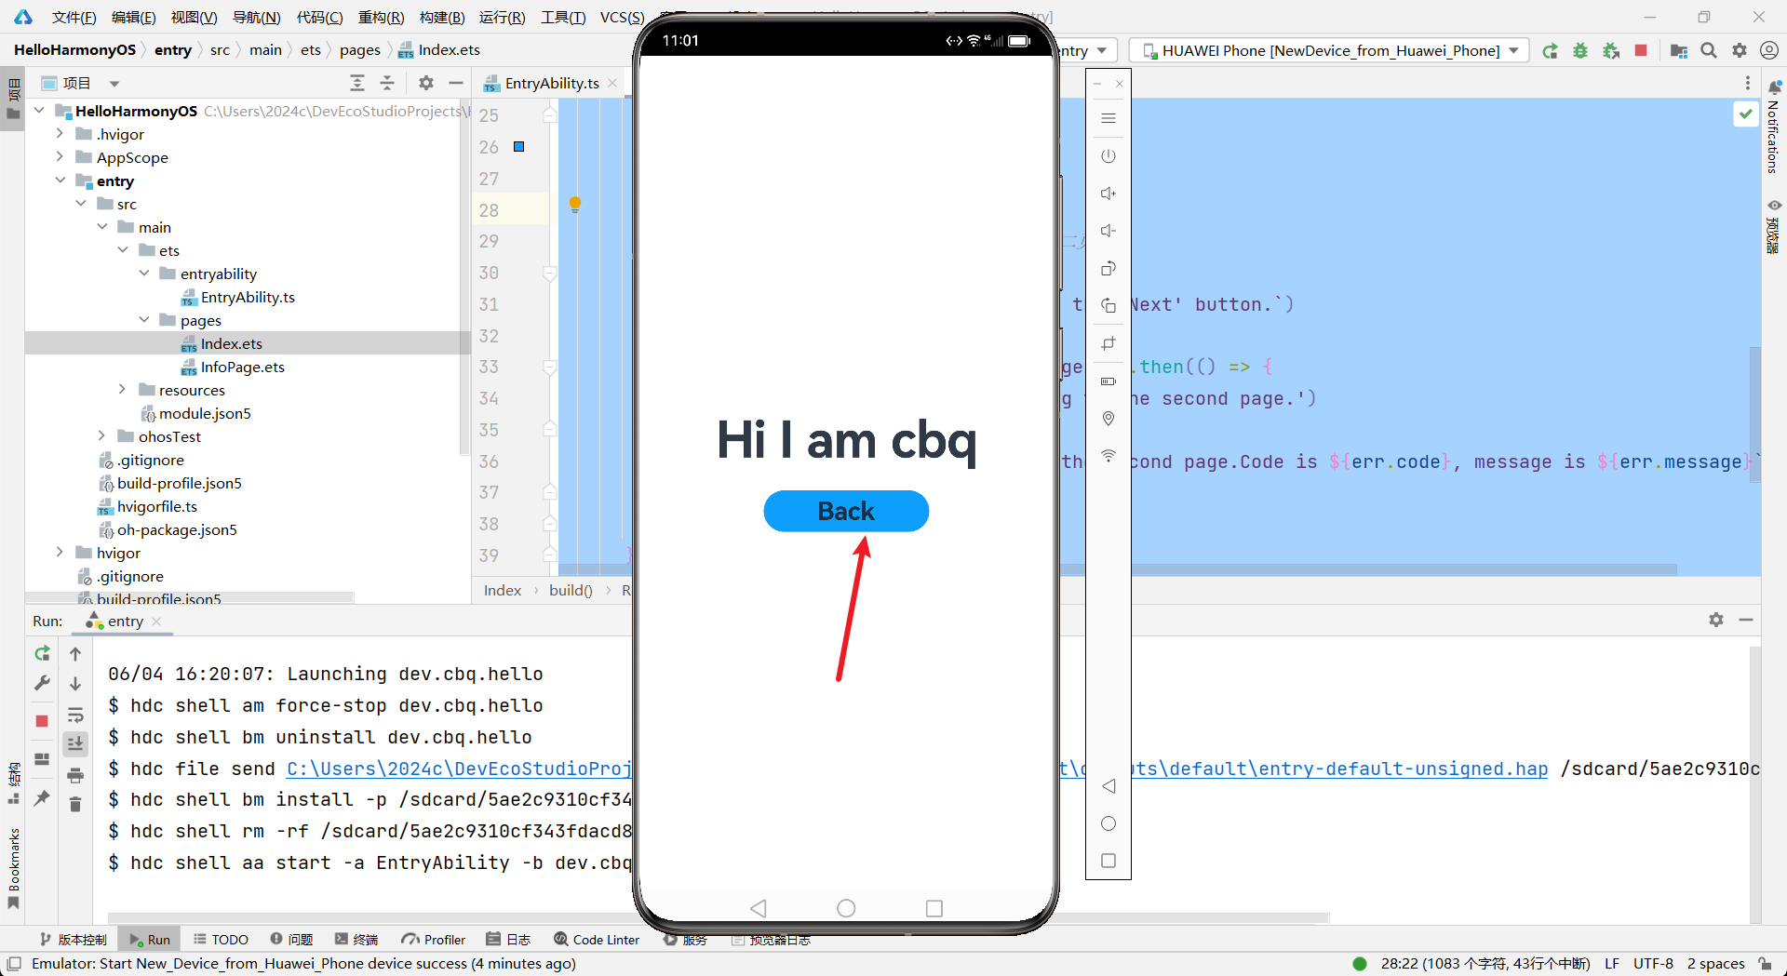Jump up the stack trace arrow in Run panel

tap(75, 654)
